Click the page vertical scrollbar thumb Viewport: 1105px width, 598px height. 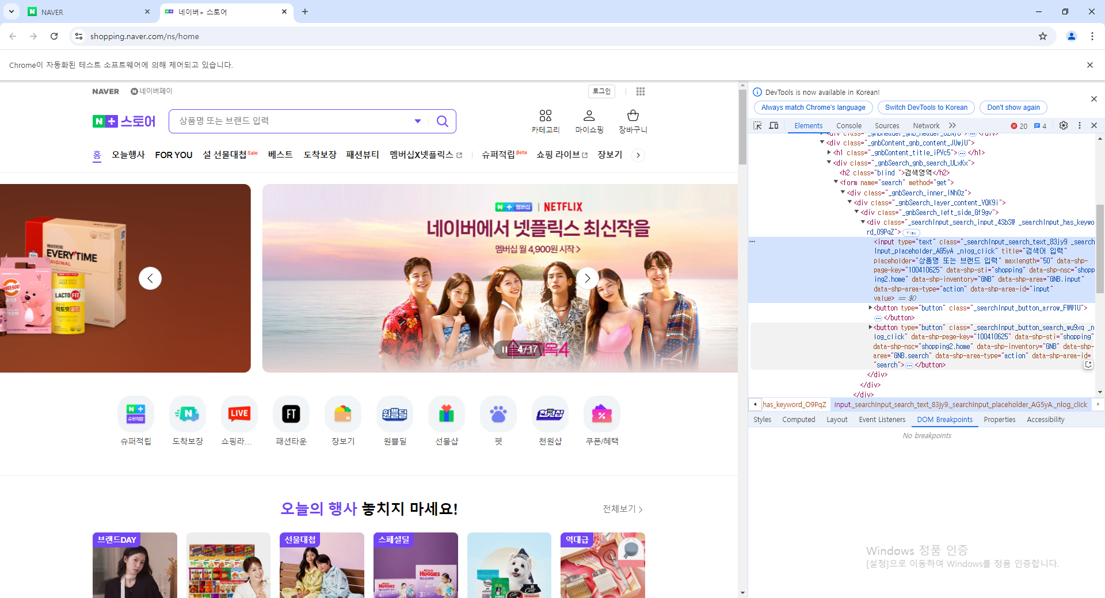[742, 128]
